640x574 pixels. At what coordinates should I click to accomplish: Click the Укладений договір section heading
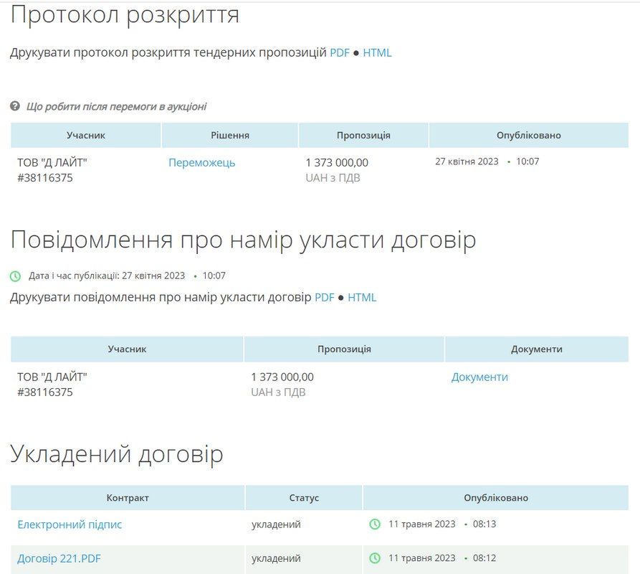[x=117, y=453]
